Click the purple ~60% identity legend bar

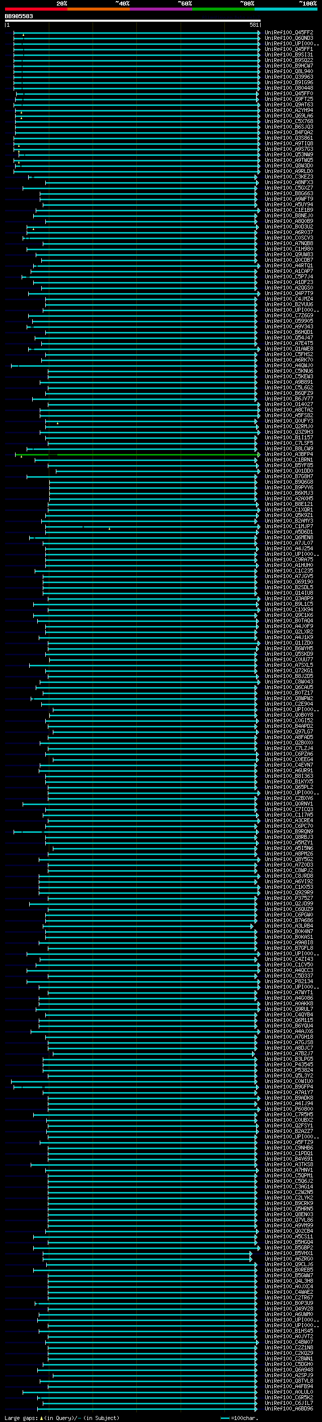pos(162,9)
